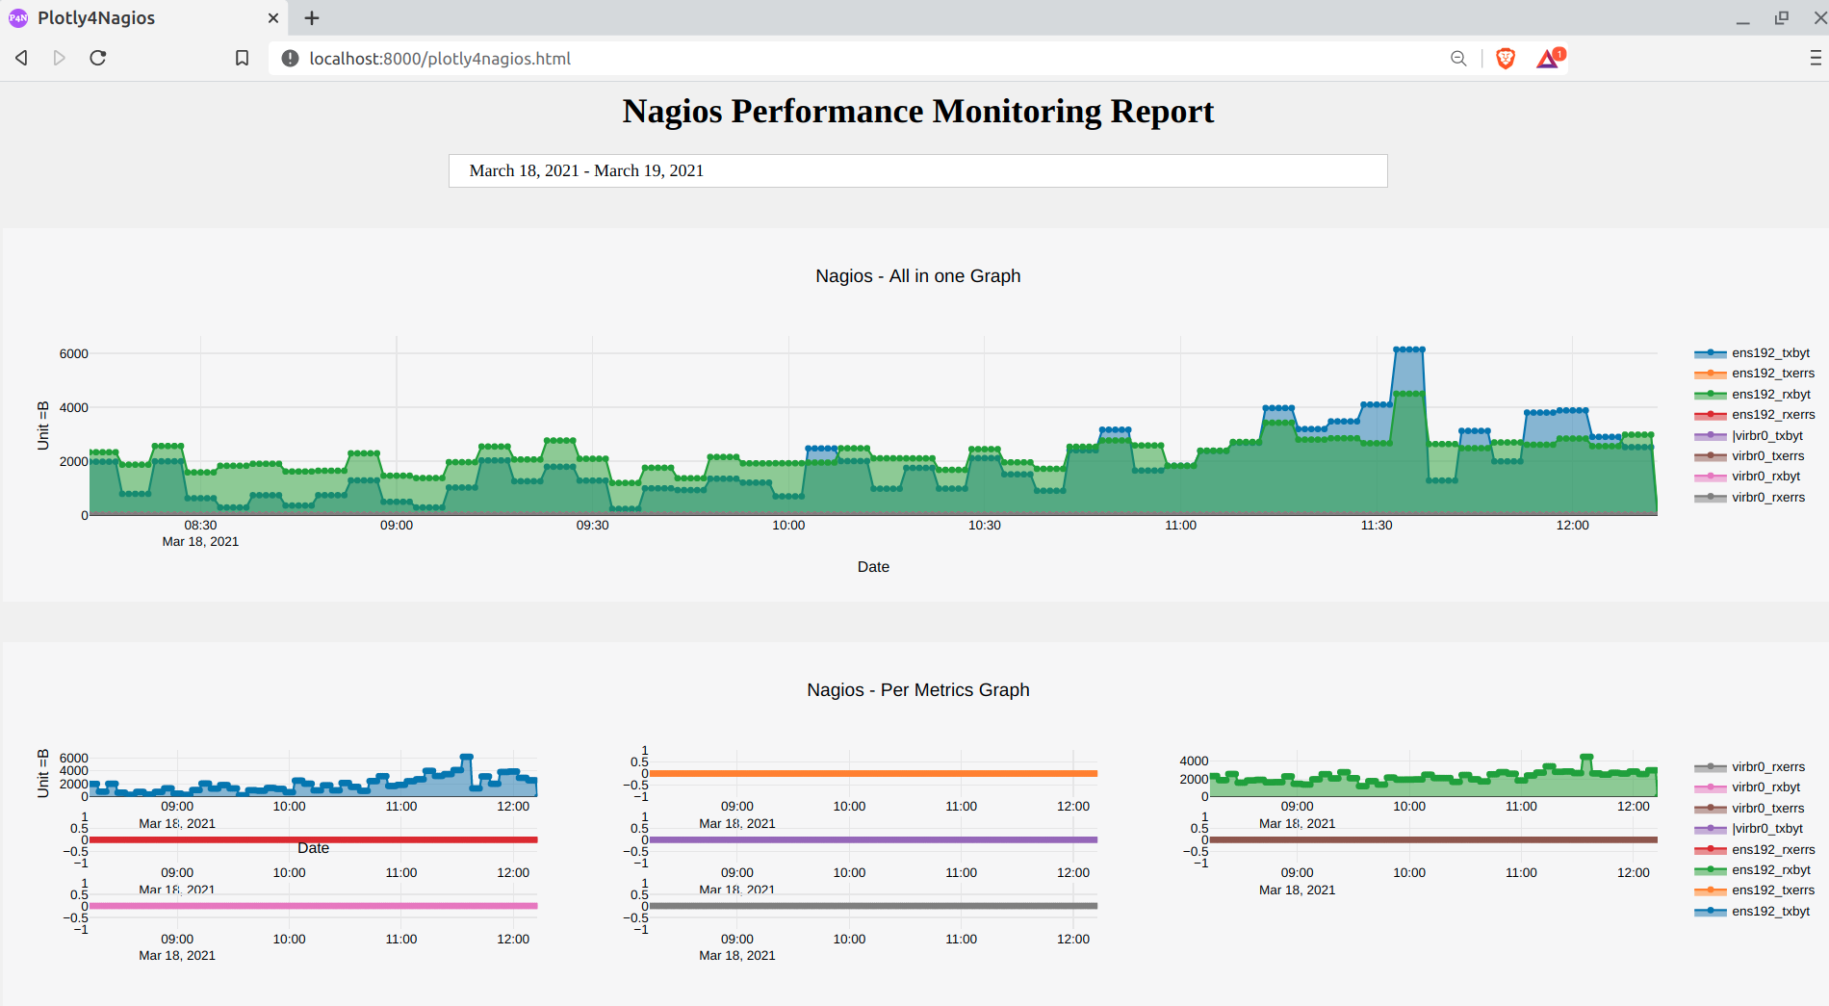The height and width of the screenshot is (1006, 1829).
Task: Toggle ens192_rxbyt in top legend
Action: coord(1753,395)
